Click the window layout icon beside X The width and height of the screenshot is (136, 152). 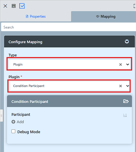14,6
